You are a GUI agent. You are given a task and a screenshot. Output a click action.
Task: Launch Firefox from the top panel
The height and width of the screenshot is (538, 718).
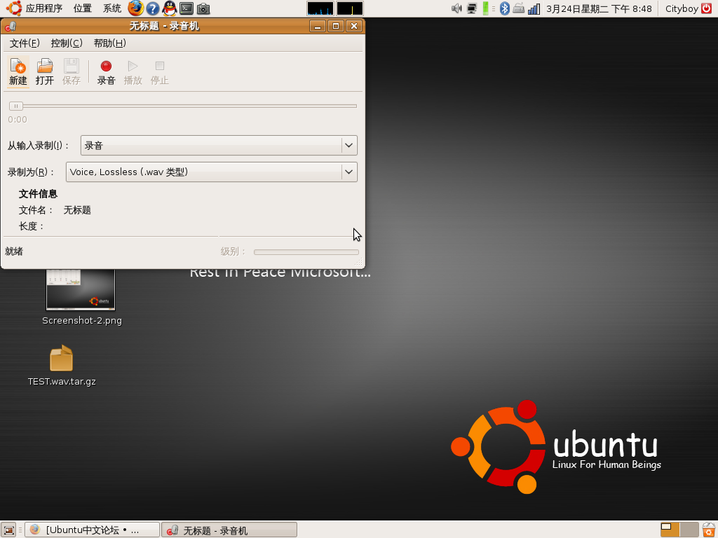tap(135, 8)
